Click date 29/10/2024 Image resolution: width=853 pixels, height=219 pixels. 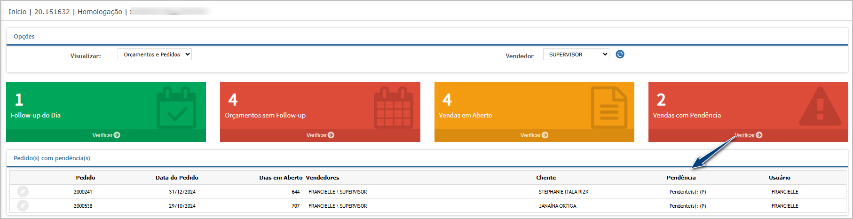tap(182, 206)
